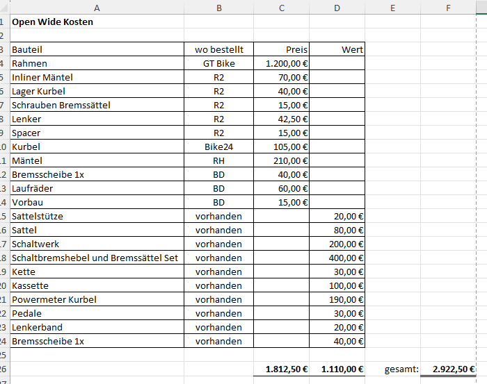Select the column A header
Screen dimensions: 487x384
[96, 8]
